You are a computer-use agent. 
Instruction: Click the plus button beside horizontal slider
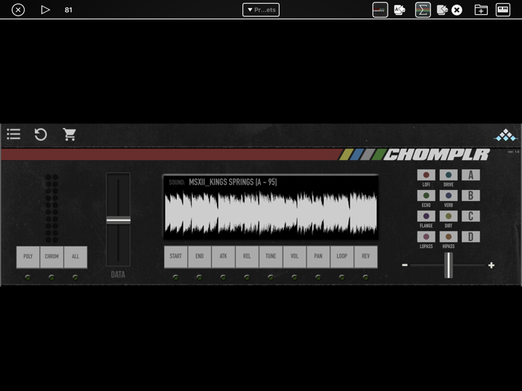(491, 265)
